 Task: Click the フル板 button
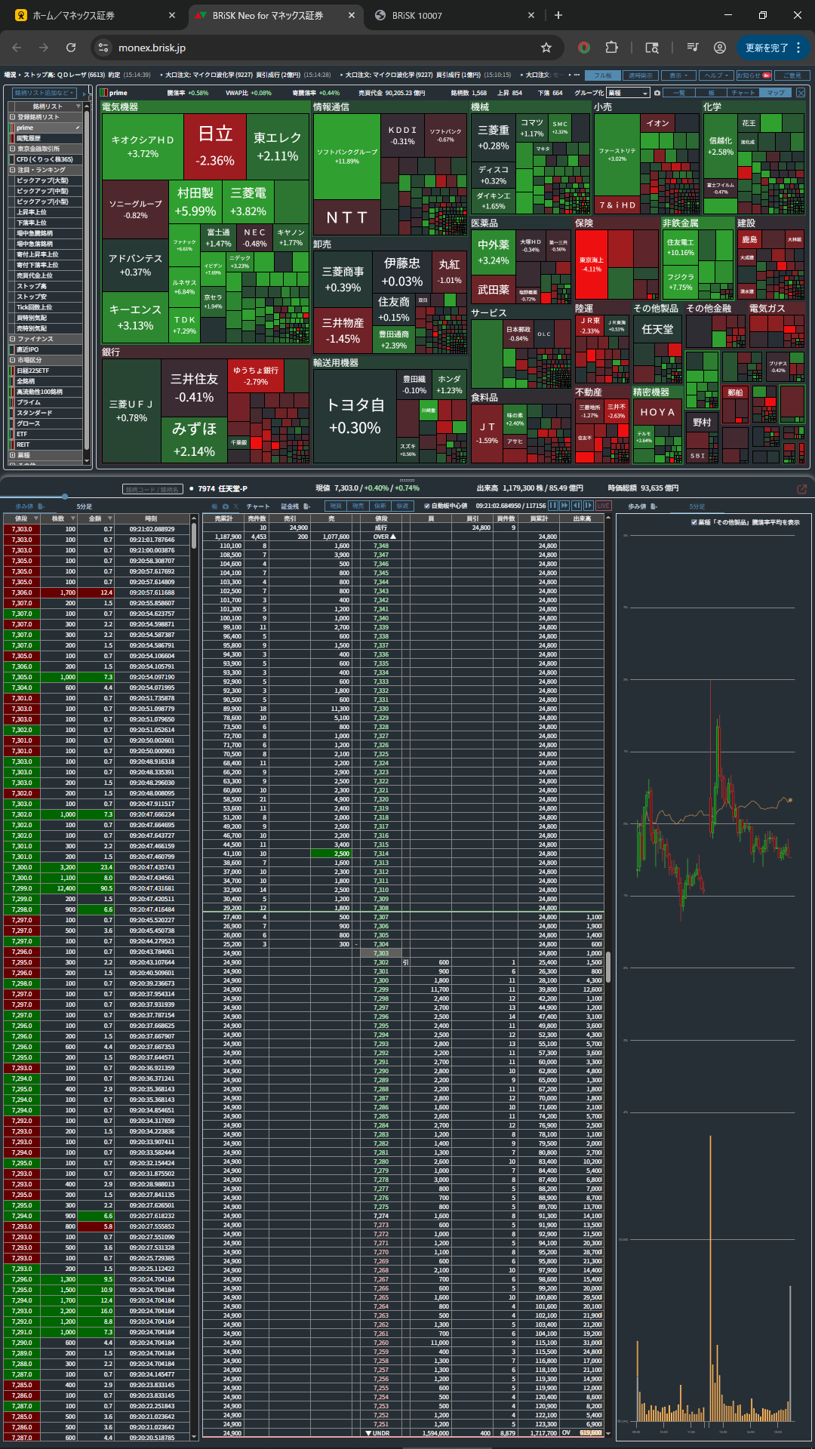(603, 75)
